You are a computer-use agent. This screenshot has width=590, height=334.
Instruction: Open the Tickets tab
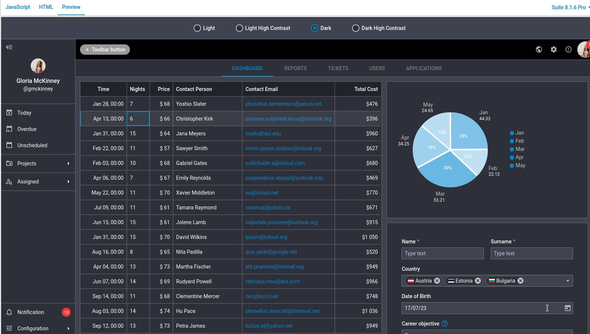pyautogui.click(x=338, y=68)
